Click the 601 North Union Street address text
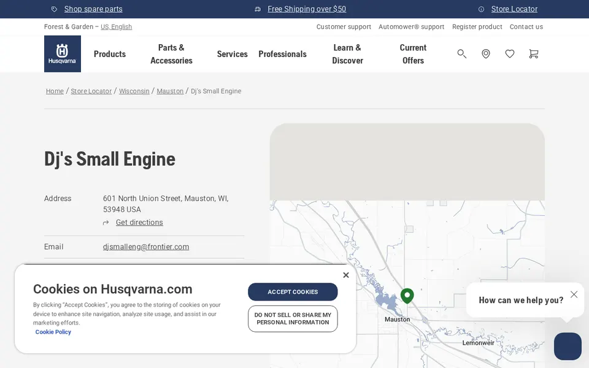Screen dimensions: 589x368 pyautogui.click(x=166, y=204)
